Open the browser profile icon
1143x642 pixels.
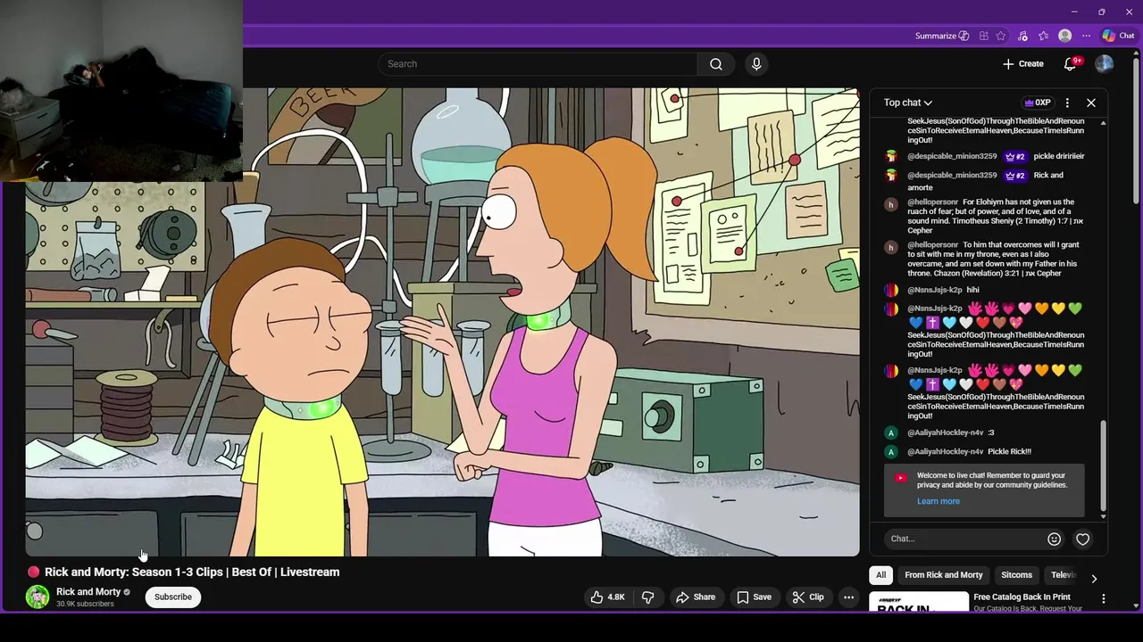pos(1064,36)
